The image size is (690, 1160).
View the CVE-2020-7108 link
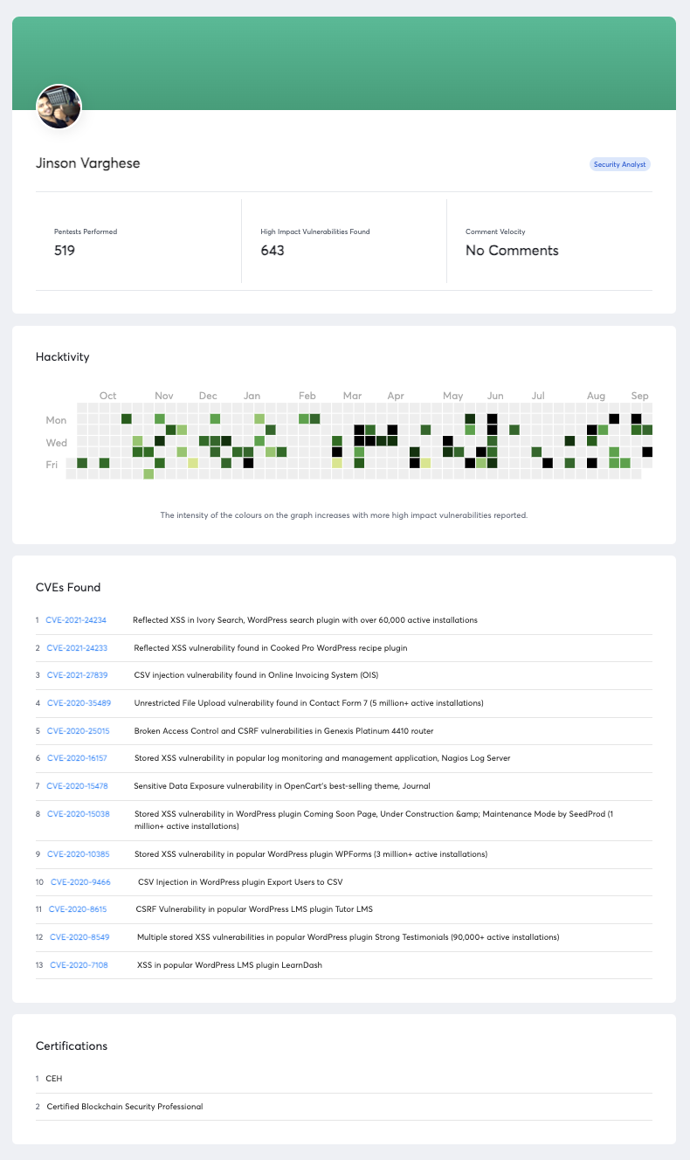(79, 965)
